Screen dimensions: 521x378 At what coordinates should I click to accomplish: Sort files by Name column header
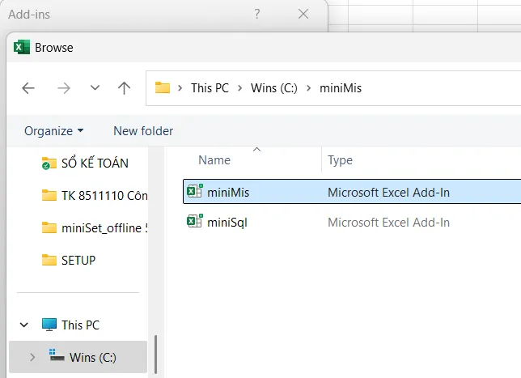214,160
